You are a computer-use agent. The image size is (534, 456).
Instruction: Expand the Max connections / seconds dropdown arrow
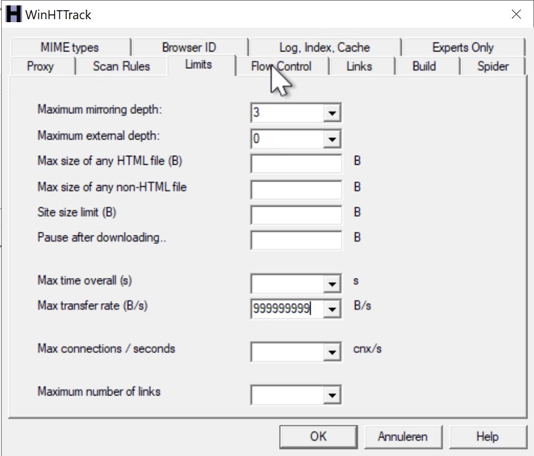coord(332,352)
